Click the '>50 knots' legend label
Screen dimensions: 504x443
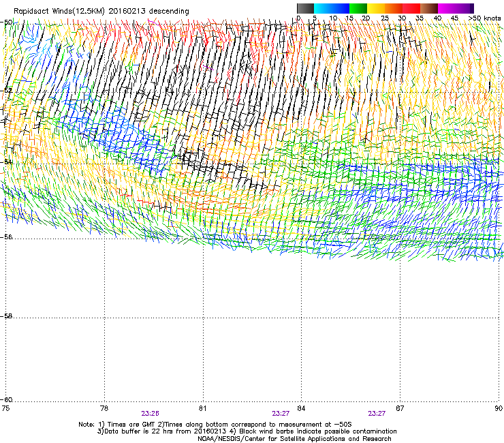(x=484, y=18)
